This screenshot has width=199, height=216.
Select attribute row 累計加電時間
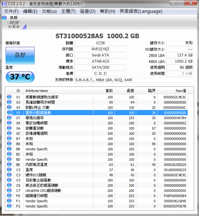point(97,123)
